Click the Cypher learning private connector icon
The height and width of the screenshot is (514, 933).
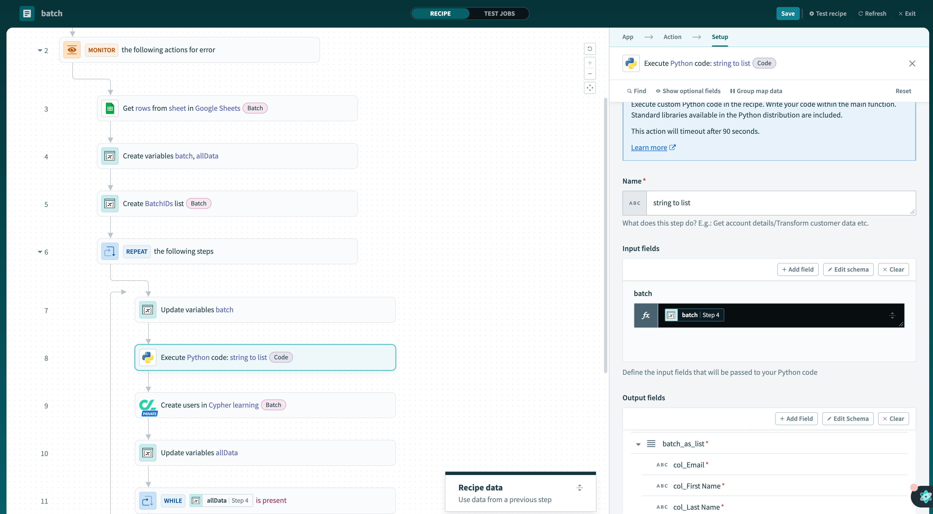tap(148, 405)
